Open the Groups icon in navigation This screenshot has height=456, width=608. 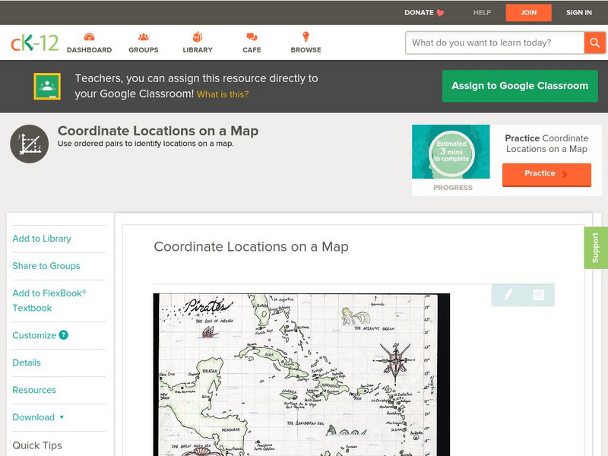tap(143, 37)
